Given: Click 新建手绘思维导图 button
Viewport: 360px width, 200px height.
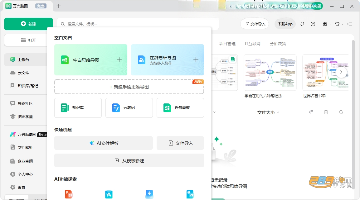Looking at the screenshot, I should click(x=129, y=87).
